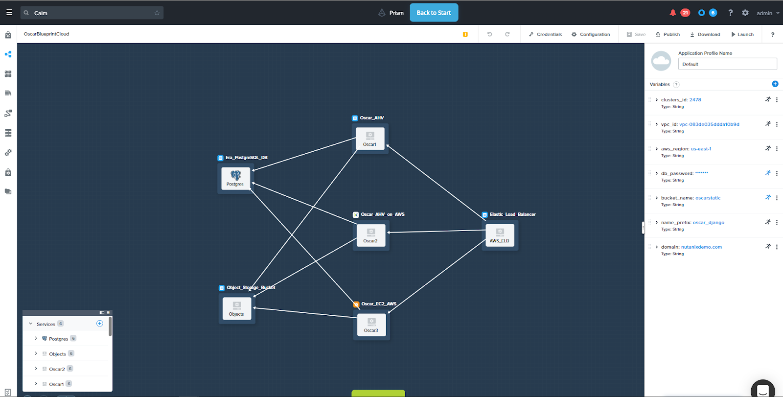783x397 pixels.
Task: Toggle runtime for vpc_id variable
Action: (768, 124)
